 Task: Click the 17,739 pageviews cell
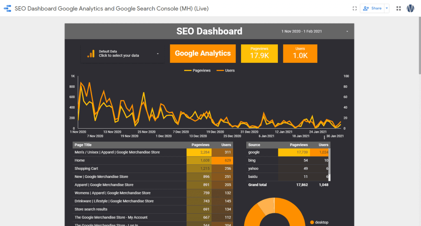click(294, 152)
